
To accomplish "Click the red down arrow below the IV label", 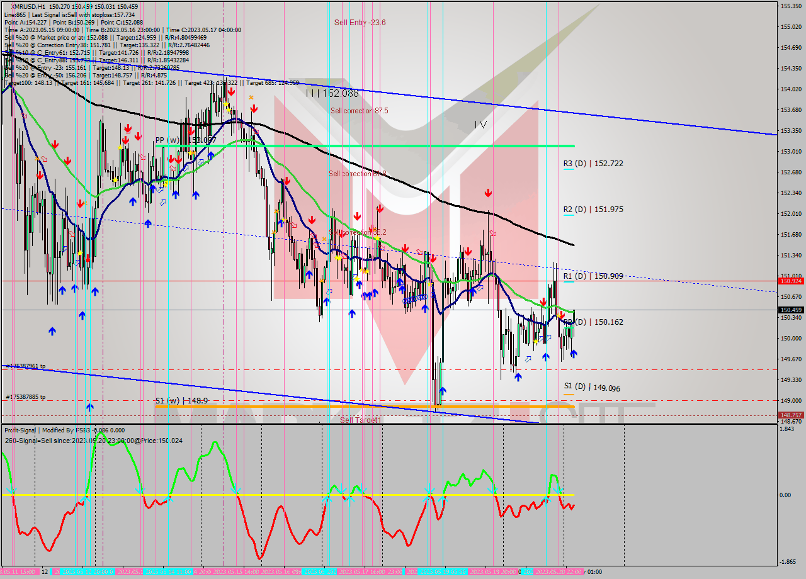I will (488, 193).
